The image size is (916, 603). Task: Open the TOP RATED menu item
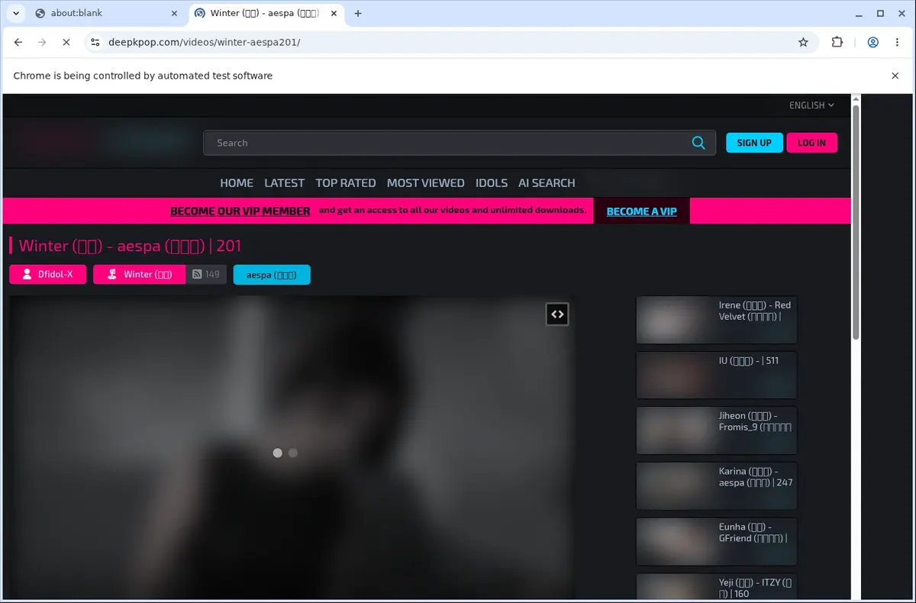pos(346,183)
